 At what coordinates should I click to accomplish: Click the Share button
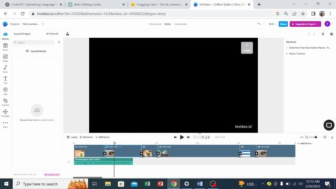283,24
